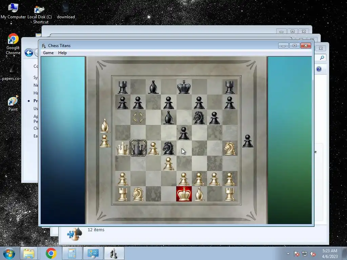Click the black pawn on a7
The image size is (347, 260).
[x=123, y=103]
